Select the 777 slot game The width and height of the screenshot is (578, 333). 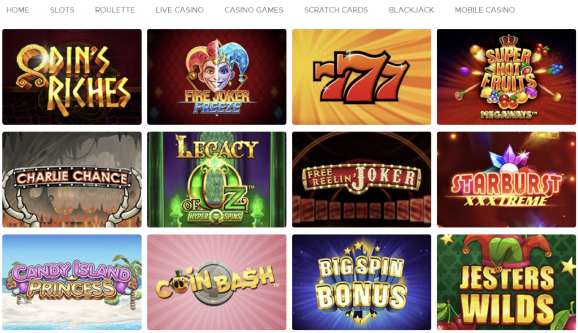(x=362, y=77)
